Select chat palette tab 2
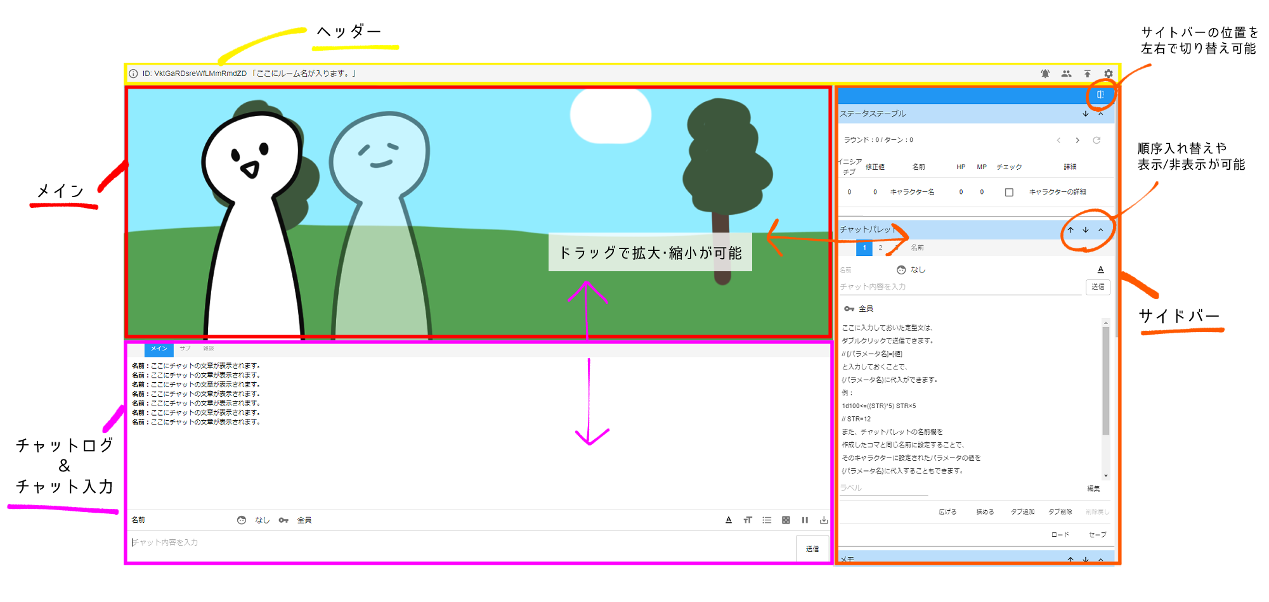The width and height of the screenshot is (1269, 602). (x=880, y=248)
